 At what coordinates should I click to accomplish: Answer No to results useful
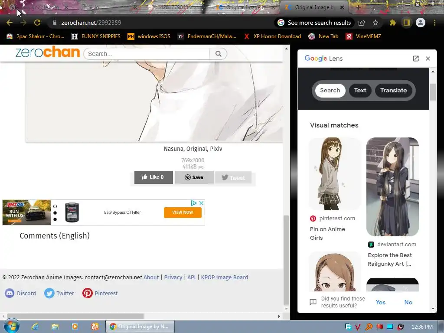coord(408,302)
